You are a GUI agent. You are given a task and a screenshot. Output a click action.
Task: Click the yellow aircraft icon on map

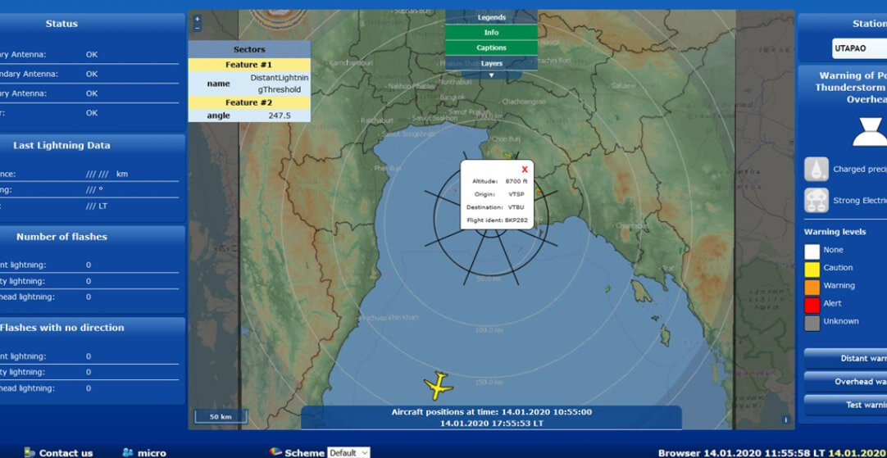tap(438, 386)
